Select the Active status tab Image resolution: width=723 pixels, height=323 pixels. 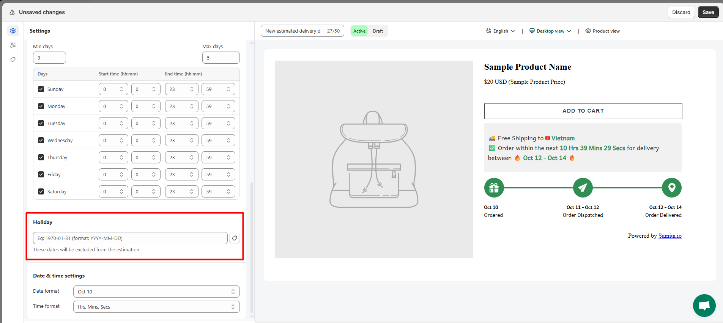[x=359, y=31]
